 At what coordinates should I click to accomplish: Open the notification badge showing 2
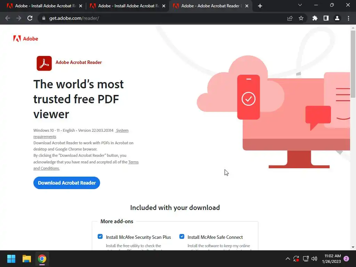point(346,259)
